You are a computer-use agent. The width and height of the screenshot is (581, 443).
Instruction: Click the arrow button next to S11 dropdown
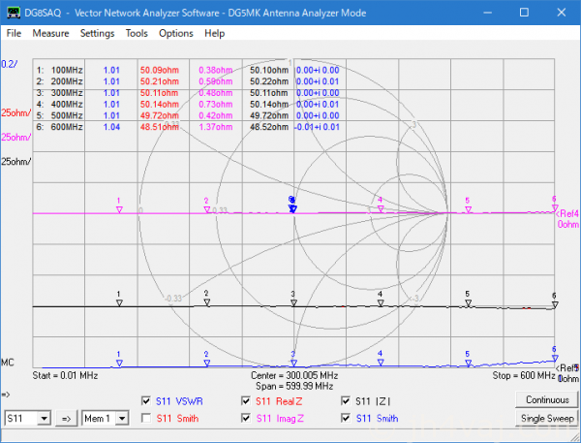pyautogui.click(x=67, y=418)
